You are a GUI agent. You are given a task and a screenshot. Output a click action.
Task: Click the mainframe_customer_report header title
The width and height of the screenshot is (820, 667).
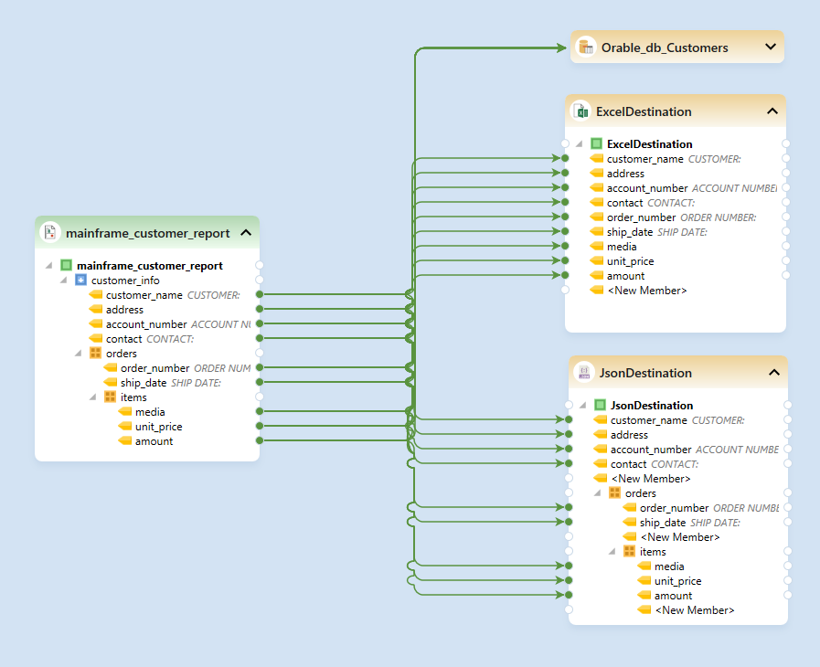(x=147, y=233)
